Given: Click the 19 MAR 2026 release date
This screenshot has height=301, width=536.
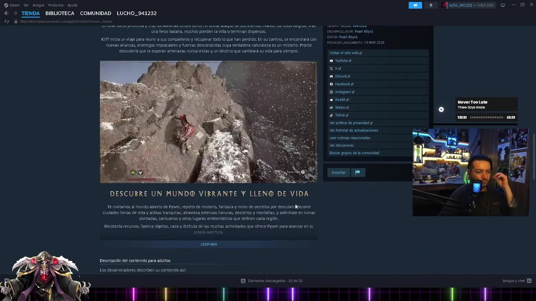Looking at the screenshot, I should click(374, 43).
